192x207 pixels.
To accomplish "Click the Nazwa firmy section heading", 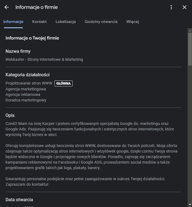I will click(x=18, y=51).
